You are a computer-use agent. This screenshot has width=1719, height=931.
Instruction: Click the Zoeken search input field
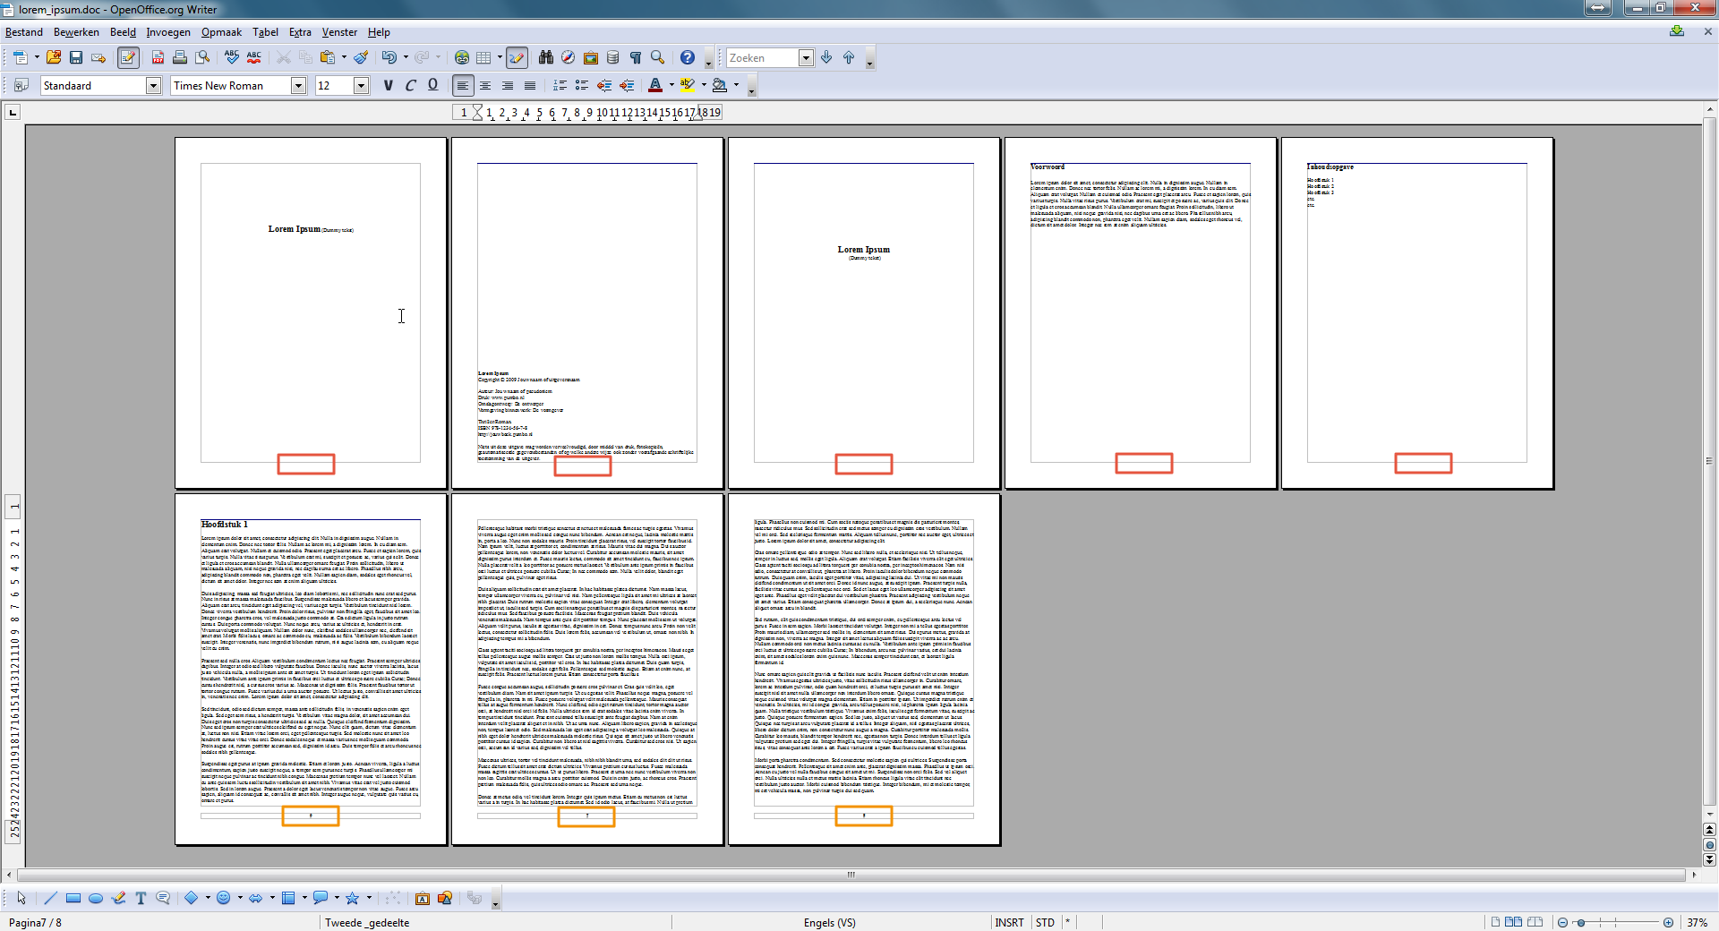coord(762,57)
